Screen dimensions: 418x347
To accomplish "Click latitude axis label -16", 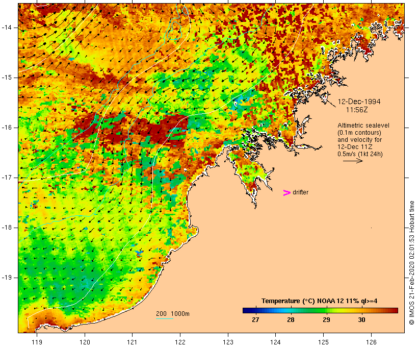I will pos(7,128).
